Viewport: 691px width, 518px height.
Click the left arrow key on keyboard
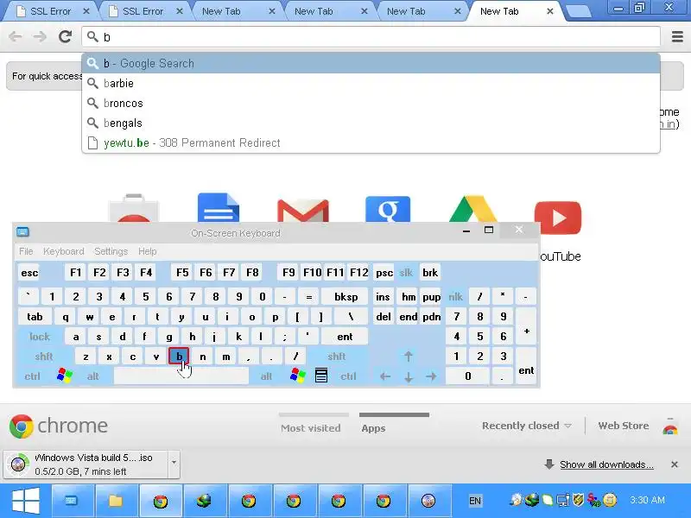click(x=384, y=376)
